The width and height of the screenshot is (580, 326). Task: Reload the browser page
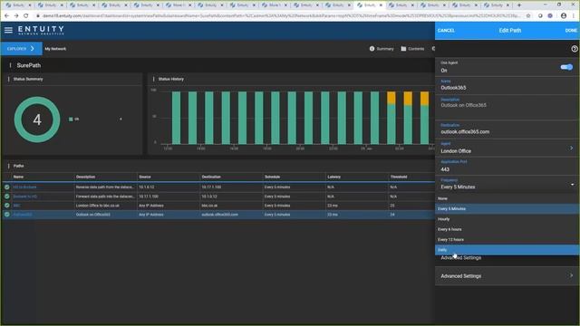[26, 16]
